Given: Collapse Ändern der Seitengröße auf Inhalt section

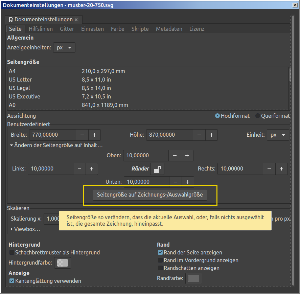Looking at the screenshot, I should click(56, 145).
